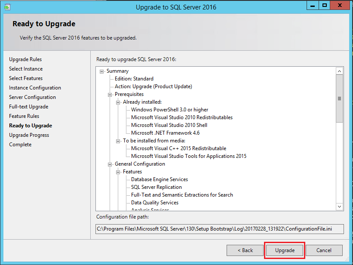Minimize the setup window
The height and width of the screenshot is (265, 353).
click(x=313, y=6)
